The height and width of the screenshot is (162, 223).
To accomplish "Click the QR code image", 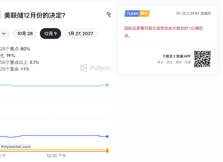I will click(202, 59).
